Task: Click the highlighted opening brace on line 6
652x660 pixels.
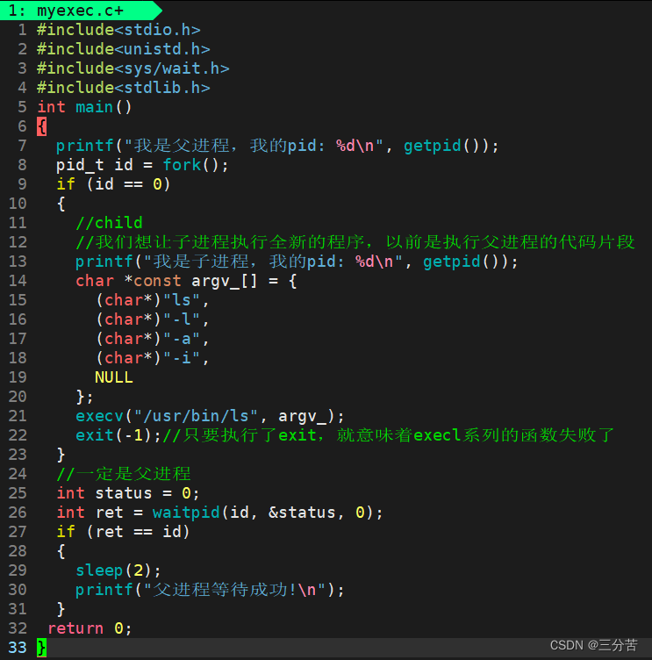Action: point(41,126)
